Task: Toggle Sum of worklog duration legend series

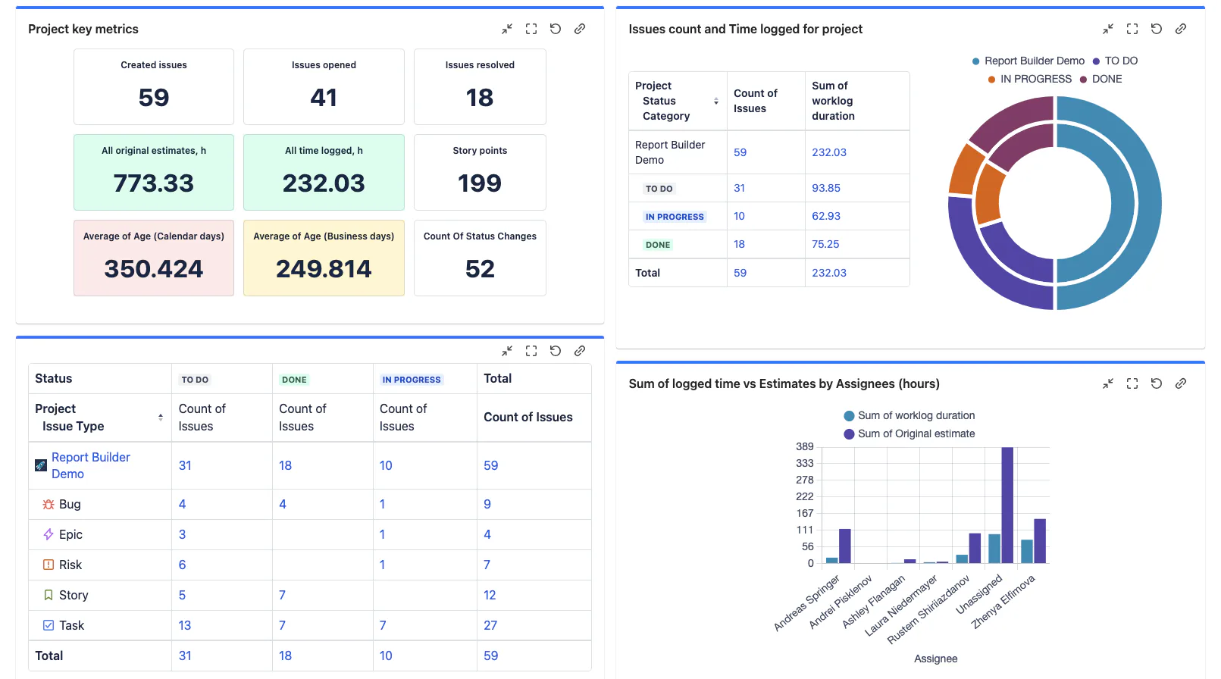Action: 909,415
